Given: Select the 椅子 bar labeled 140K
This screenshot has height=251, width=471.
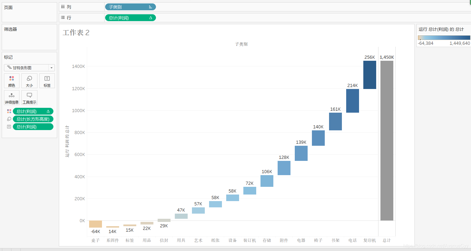Looking at the screenshot, I should point(318,138).
